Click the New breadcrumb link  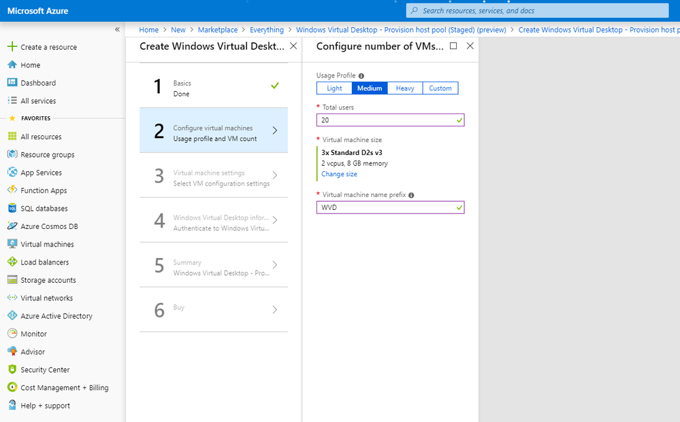(178, 30)
